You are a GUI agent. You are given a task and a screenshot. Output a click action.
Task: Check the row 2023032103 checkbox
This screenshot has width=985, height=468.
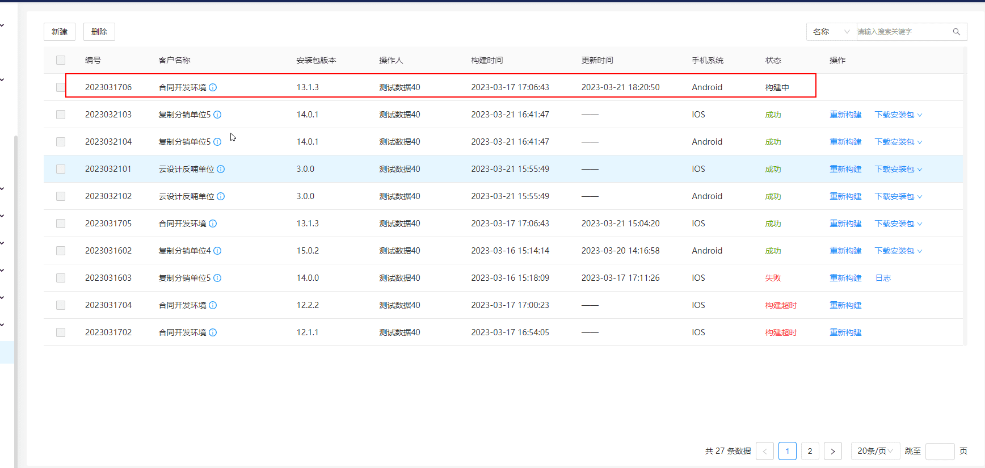(x=61, y=115)
